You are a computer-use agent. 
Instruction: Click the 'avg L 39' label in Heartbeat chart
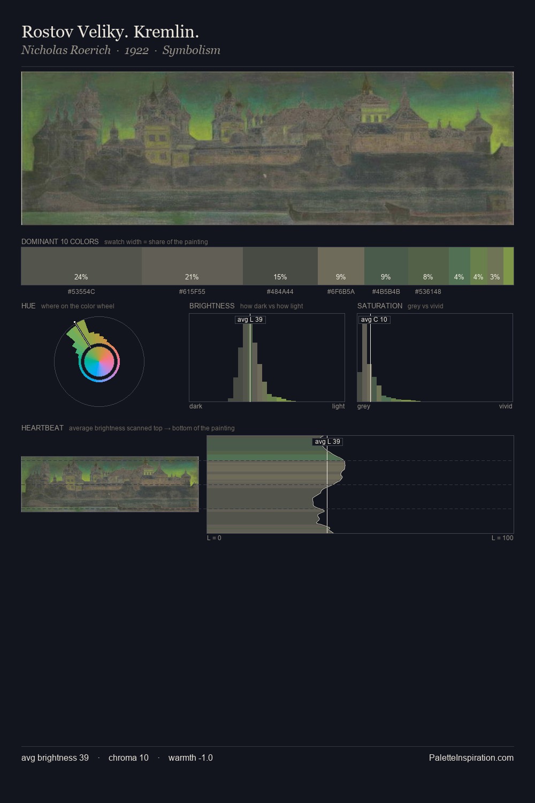point(327,442)
